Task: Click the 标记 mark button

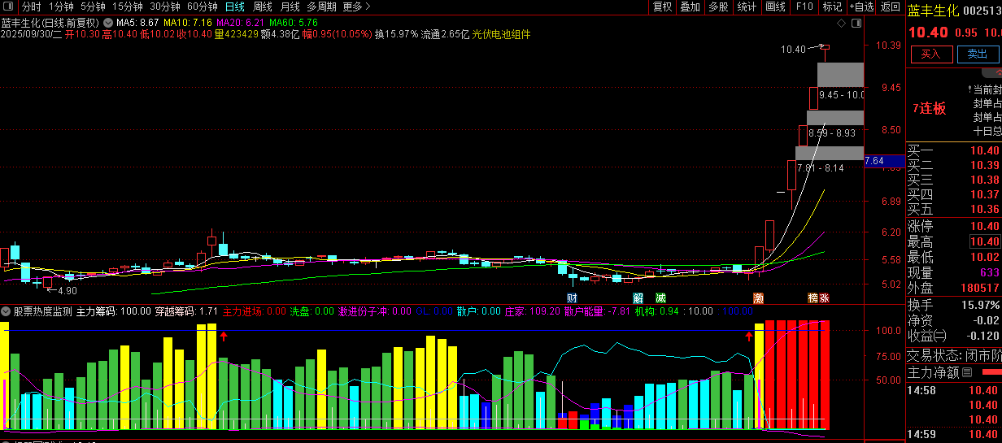Action: (832, 7)
